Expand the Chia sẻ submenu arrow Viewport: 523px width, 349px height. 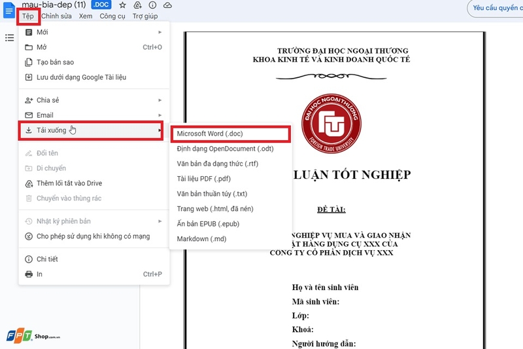click(x=160, y=100)
